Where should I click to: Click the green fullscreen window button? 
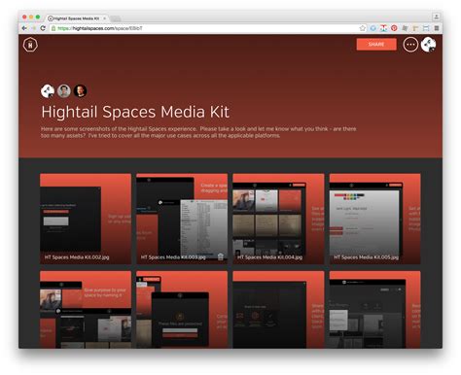point(38,17)
